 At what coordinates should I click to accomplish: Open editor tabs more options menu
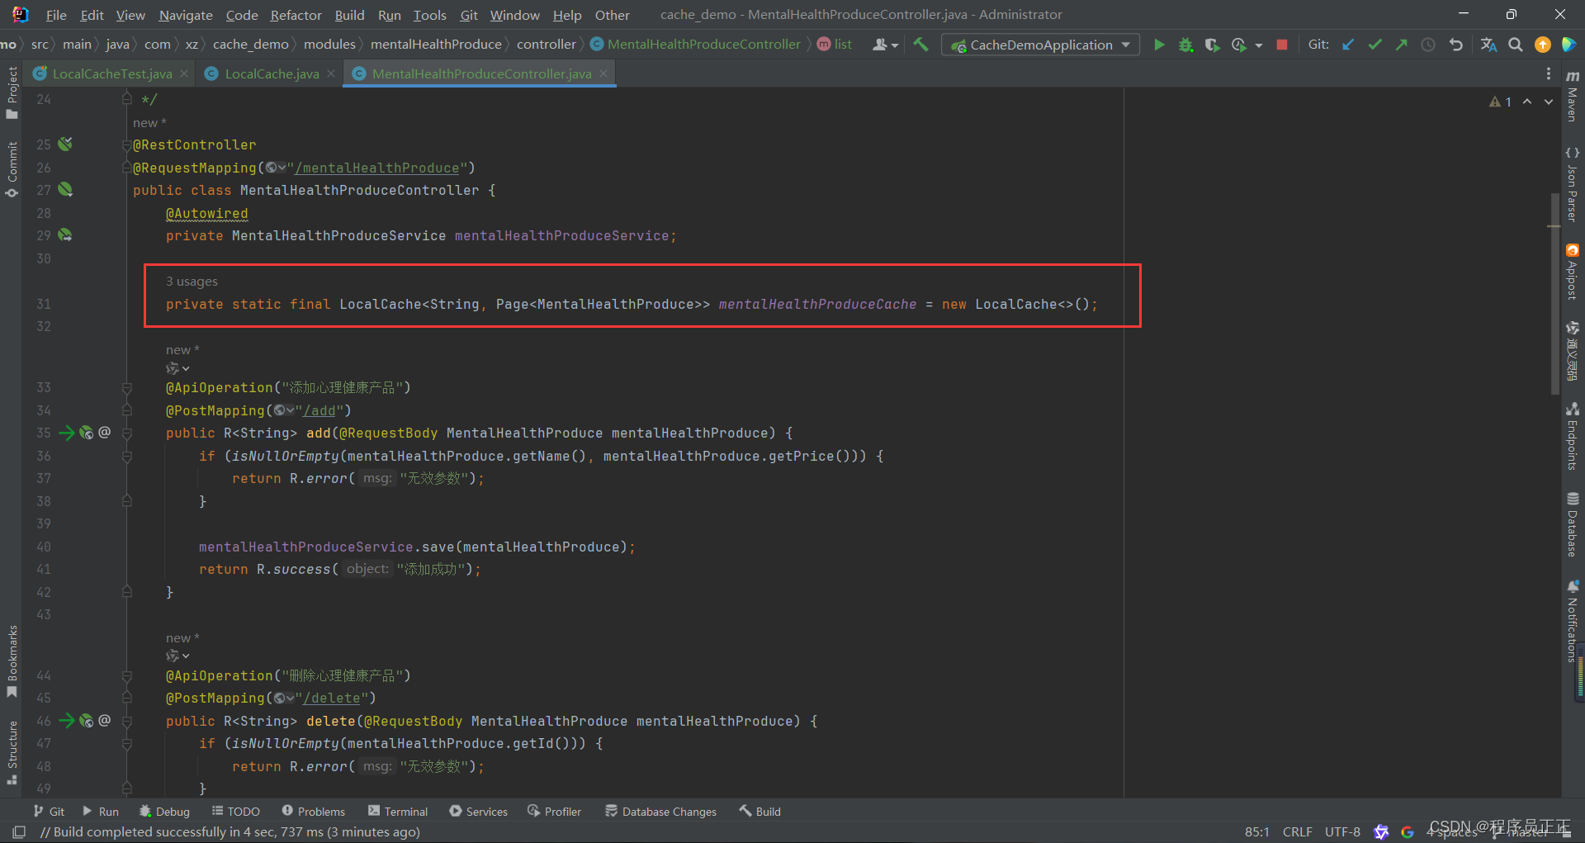point(1549,74)
